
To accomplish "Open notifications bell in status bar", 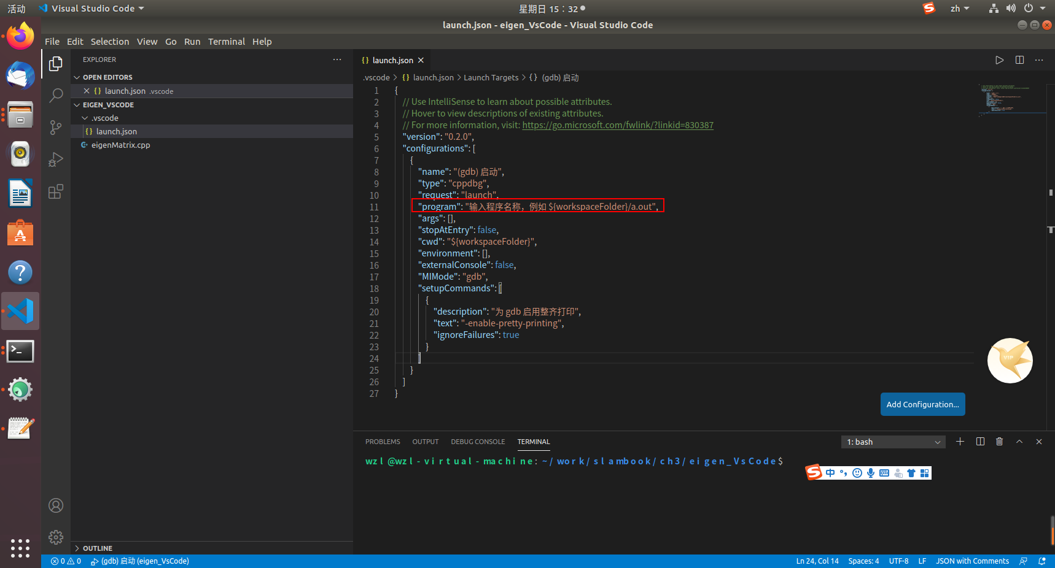I will [x=1042, y=561].
